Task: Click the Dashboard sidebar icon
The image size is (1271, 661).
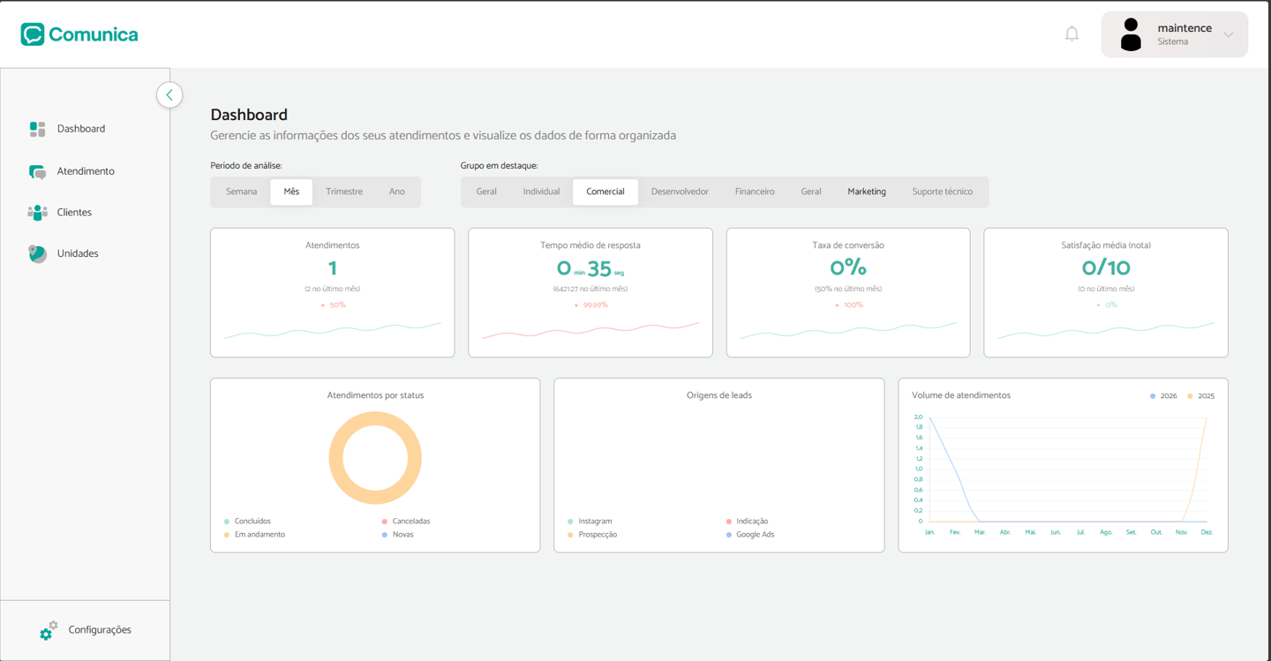Action: tap(37, 129)
